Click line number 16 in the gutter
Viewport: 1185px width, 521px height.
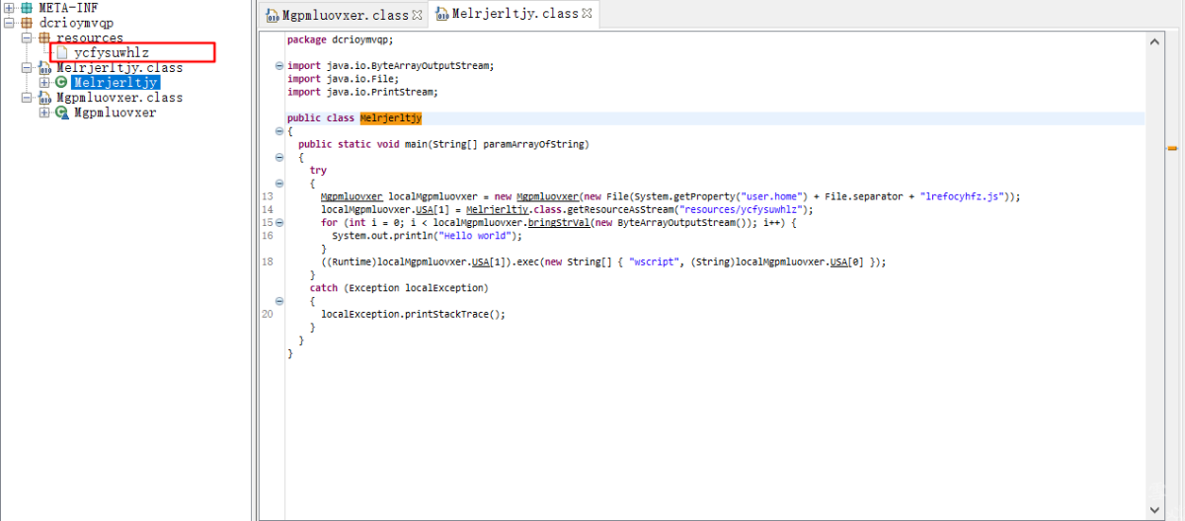268,236
